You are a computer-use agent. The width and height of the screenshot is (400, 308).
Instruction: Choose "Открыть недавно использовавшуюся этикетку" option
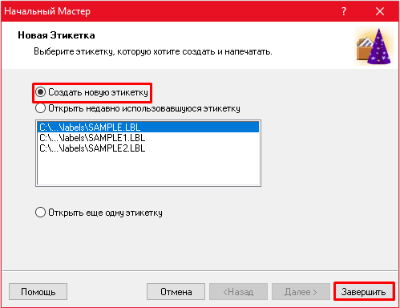pyautogui.click(x=40, y=108)
